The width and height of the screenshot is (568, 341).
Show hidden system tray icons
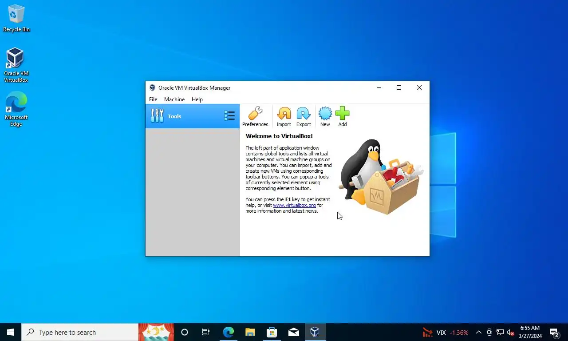click(x=479, y=332)
